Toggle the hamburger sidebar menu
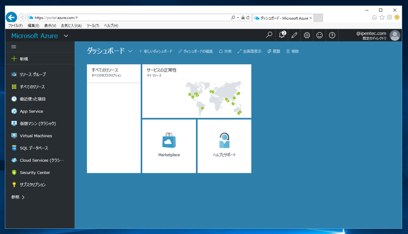The height and width of the screenshot is (234, 408). tap(14, 47)
